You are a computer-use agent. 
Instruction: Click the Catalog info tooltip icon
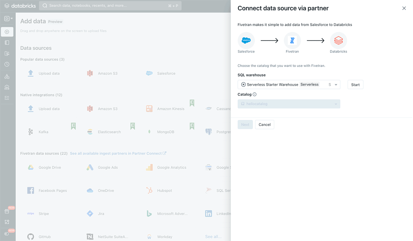255,94
